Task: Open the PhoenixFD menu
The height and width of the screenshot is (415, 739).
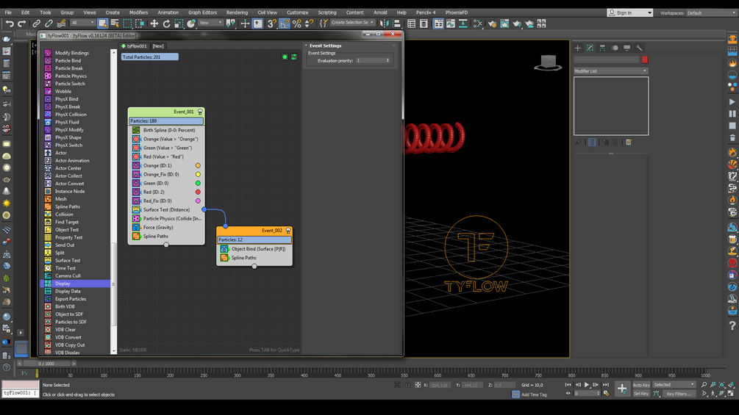Action: click(x=456, y=12)
